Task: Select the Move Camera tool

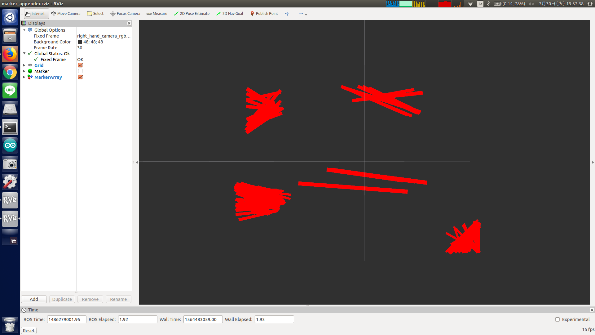Action: click(66, 14)
